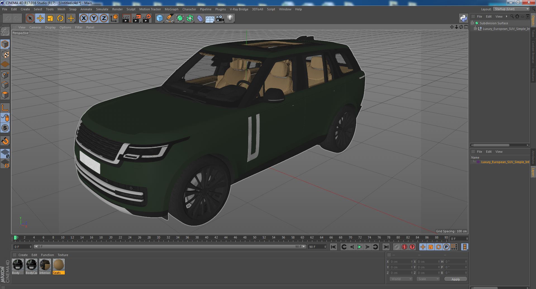The width and height of the screenshot is (536, 289).
Task: Open the World coordinate system dropdown
Action: click(401, 279)
